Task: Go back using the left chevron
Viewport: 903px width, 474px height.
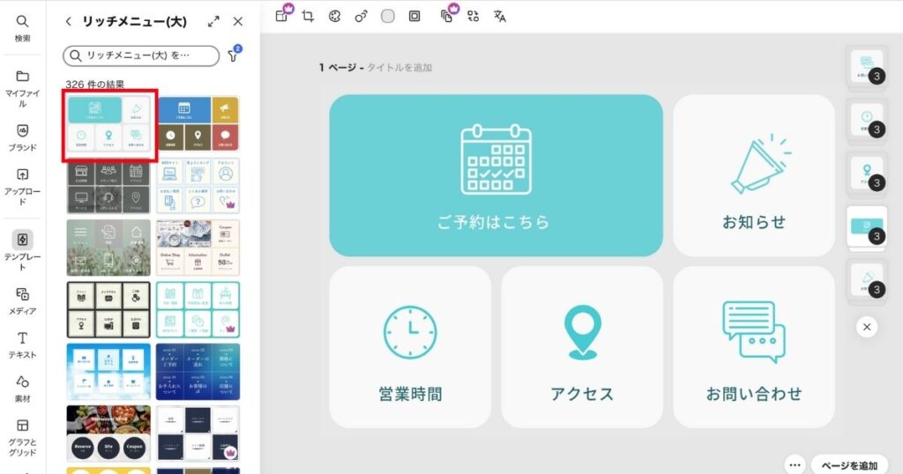Action: [69, 21]
